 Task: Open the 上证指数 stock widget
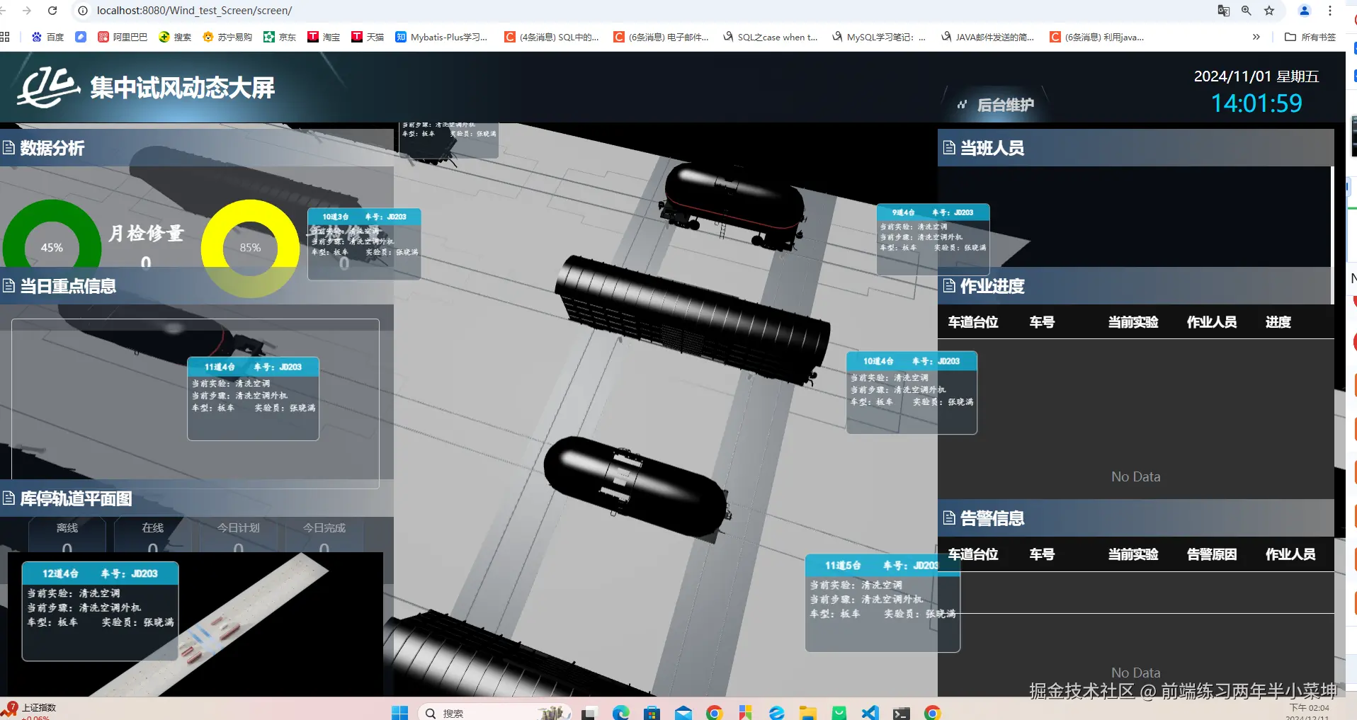click(29, 711)
